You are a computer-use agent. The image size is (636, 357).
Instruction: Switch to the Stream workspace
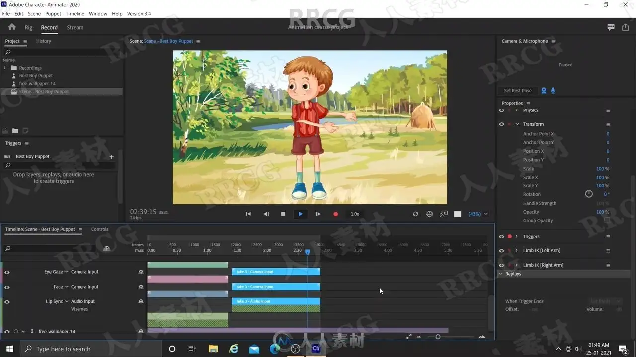(75, 28)
